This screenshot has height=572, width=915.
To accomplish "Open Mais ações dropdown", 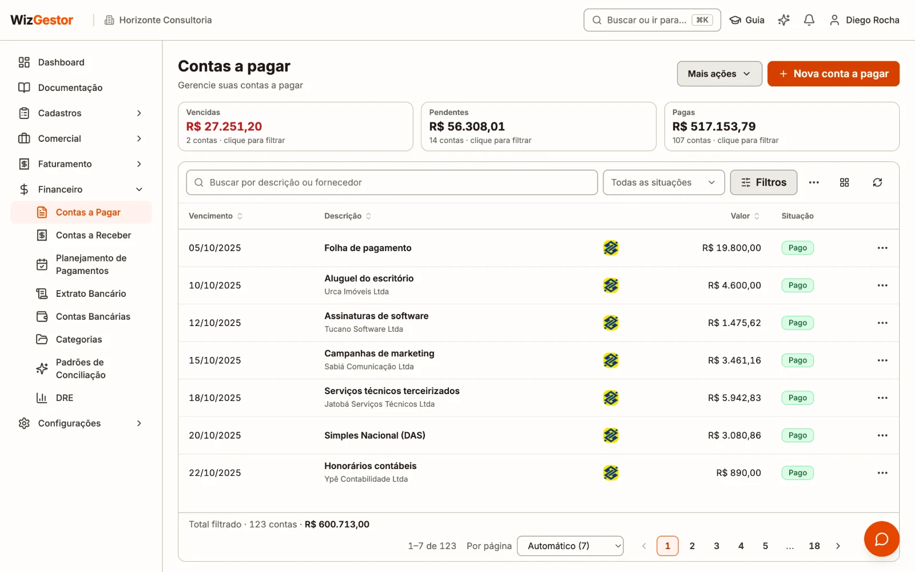I will coord(719,74).
